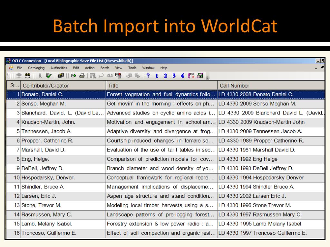This screenshot has height=247, width=330.
Task: Click the greyed forward-arrow record icon
Action: click(x=137, y=76)
